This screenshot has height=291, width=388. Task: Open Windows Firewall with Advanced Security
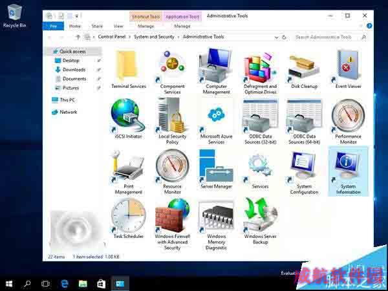tap(172, 224)
